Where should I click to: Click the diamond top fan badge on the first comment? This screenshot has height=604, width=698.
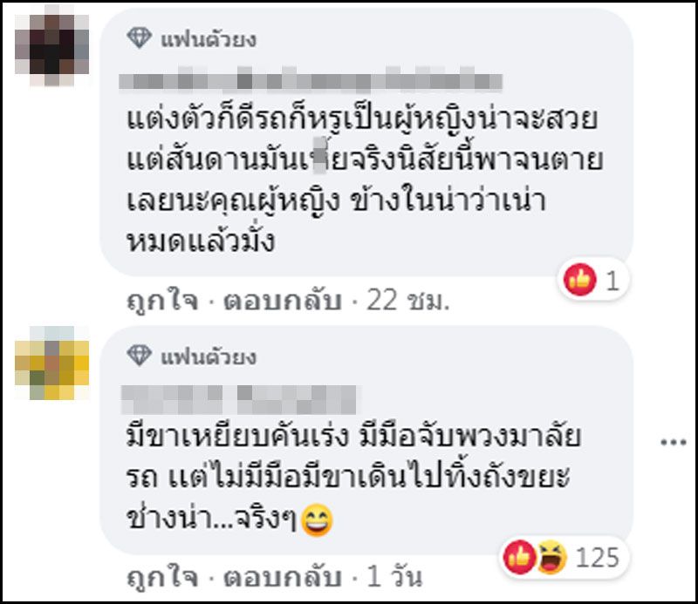[x=140, y=38]
